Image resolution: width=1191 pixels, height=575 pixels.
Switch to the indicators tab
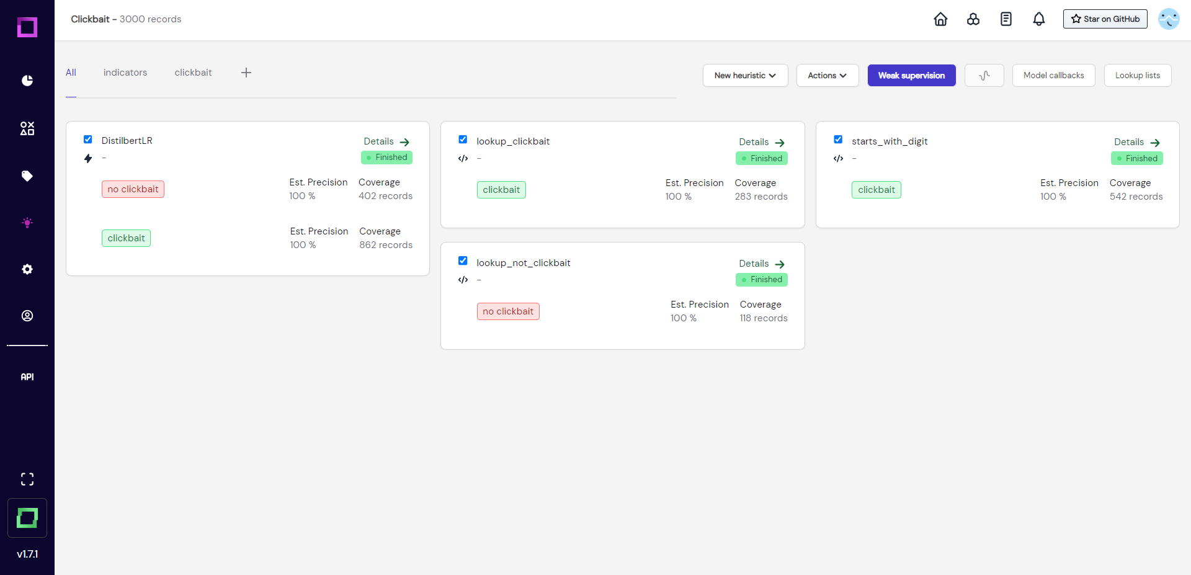(125, 73)
